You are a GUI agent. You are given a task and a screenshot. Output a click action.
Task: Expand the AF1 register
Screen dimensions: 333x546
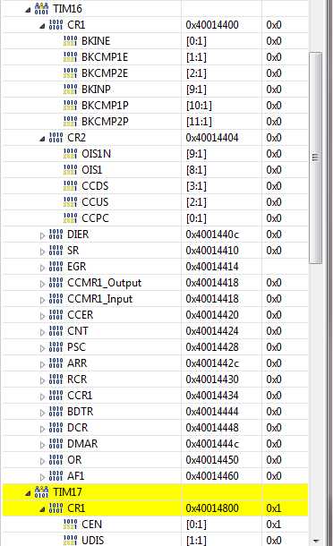[x=42, y=478]
